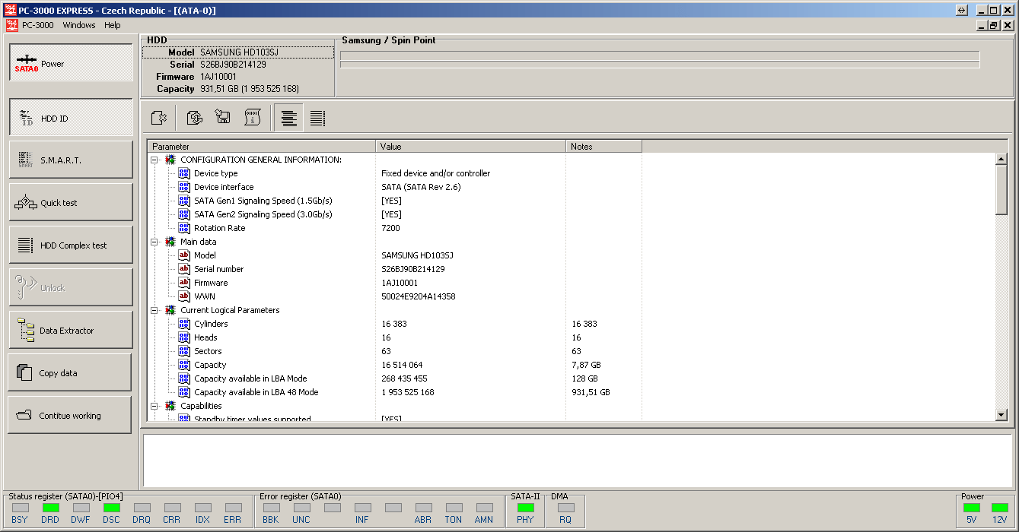Image resolution: width=1019 pixels, height=532 pixels.
Task: Click the SATA Gen2 Signaling Speed row icon
Action: coord(184,214)
